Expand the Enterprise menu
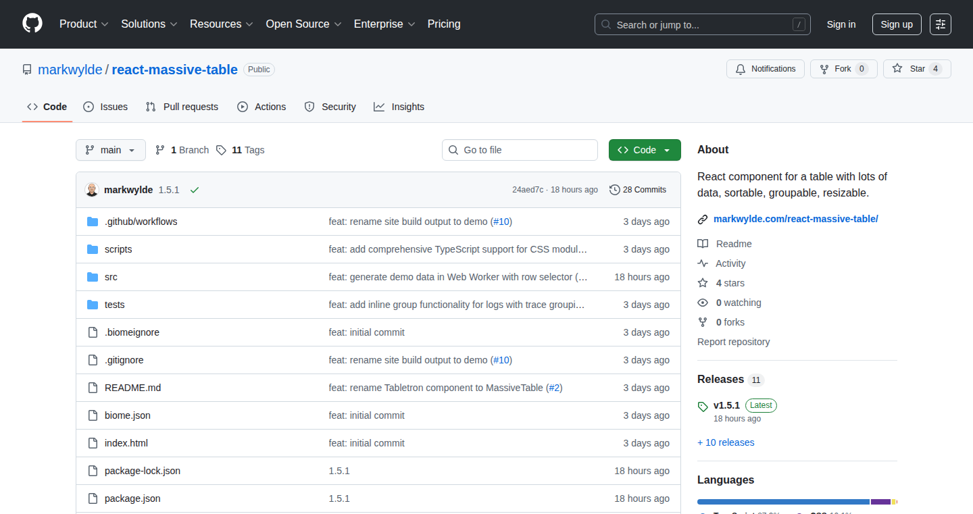Screen dimensions: 973x514 [385, 24]
